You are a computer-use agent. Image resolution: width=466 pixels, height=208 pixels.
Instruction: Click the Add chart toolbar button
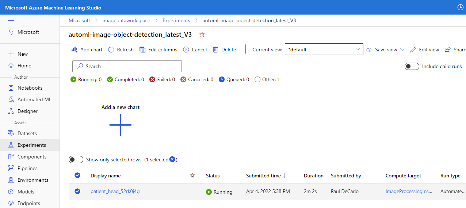coord(87,50)
